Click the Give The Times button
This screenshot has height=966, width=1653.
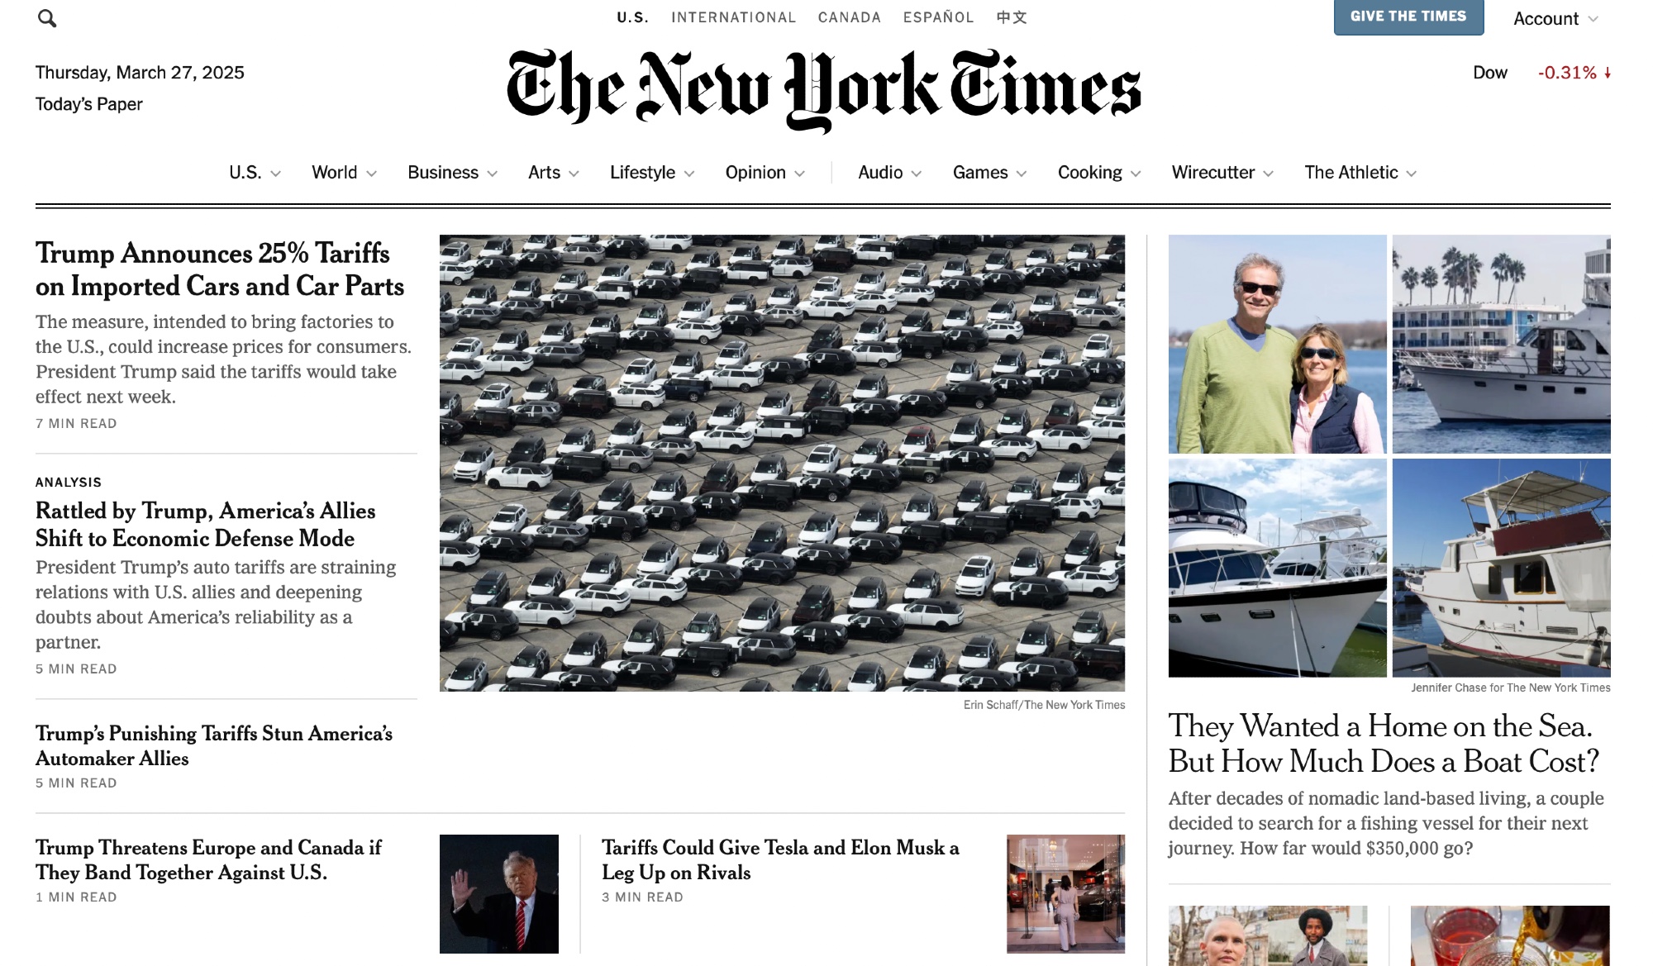[1408, 17]
